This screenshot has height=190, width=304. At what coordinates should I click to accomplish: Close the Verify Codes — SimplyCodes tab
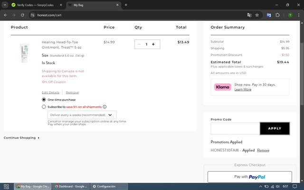(61, 5)
